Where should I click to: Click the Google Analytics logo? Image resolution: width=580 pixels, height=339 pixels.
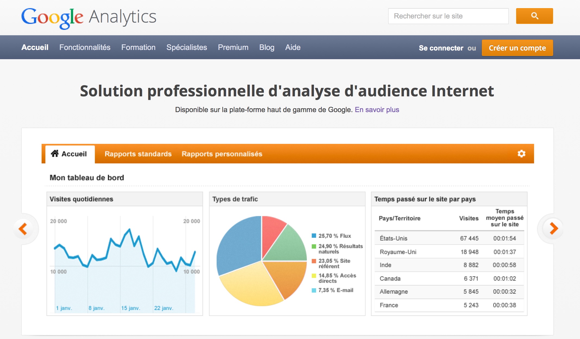[x=89, y=17]
